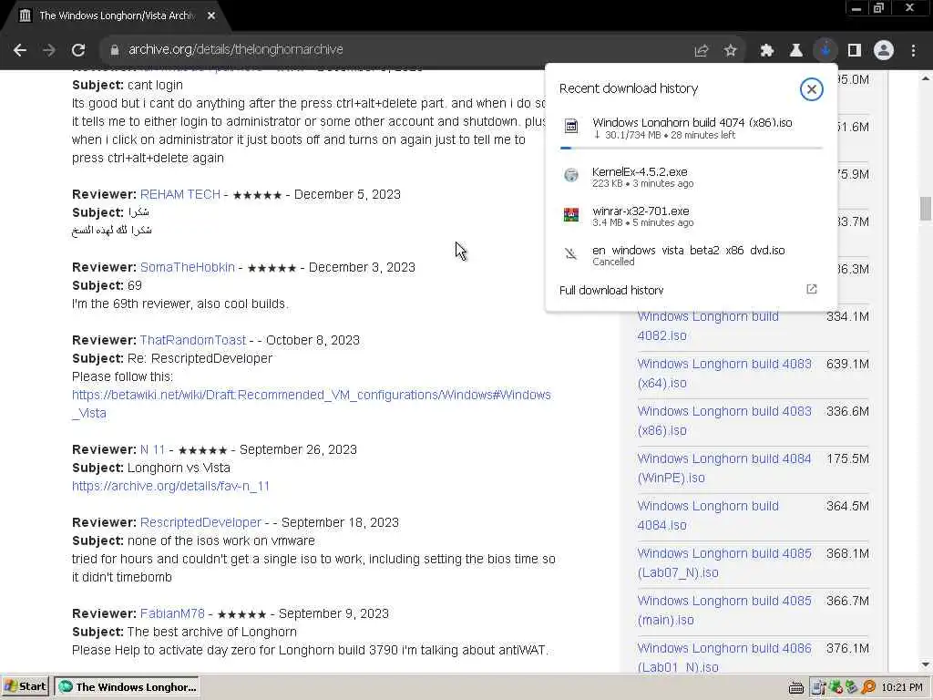Download Windows Longhorn build 4084 (WinPE).iso

(x=724, y=468)
